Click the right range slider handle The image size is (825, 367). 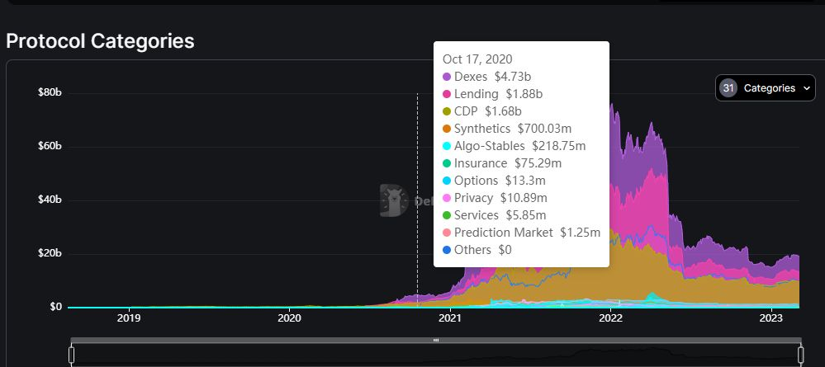click(801, 355)
